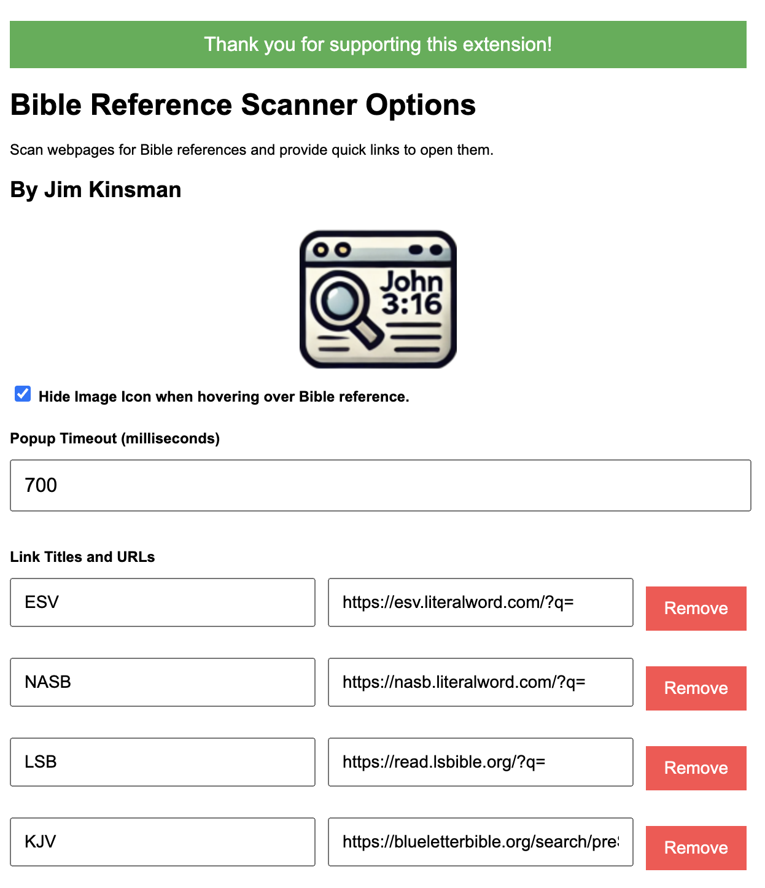
Task: Remove the NASB link entry
Action: [x=696, y=688]
